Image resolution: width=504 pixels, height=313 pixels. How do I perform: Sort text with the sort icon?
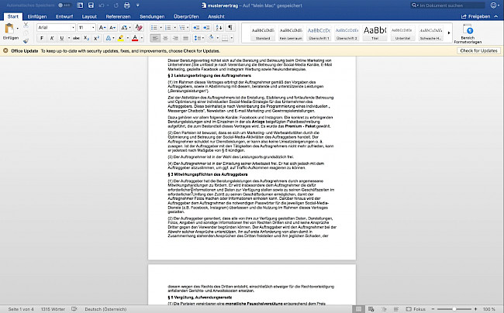click(x=219, y=26)
